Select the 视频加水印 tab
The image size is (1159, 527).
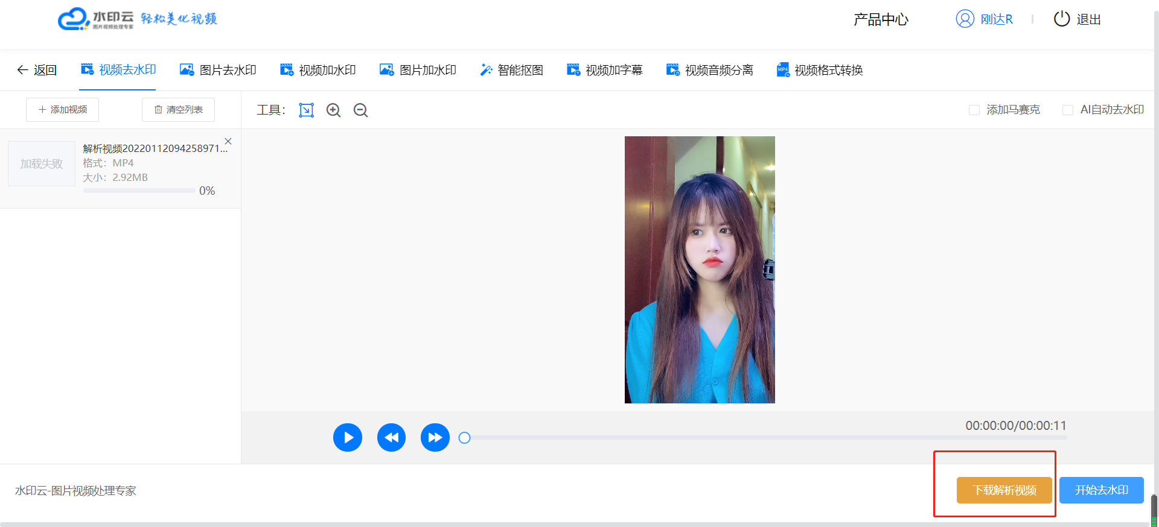318,70
